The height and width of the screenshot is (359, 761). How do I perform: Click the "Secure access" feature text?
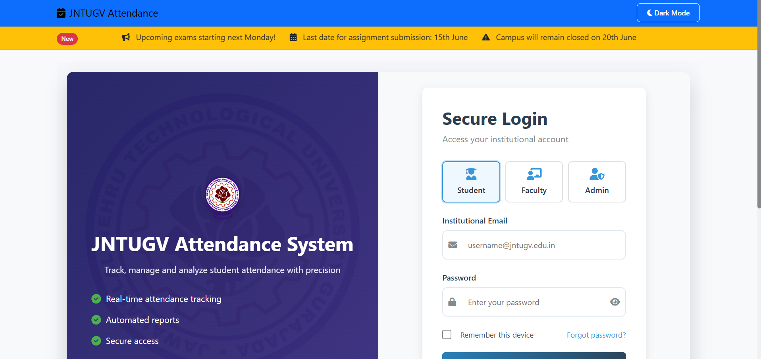132,341
